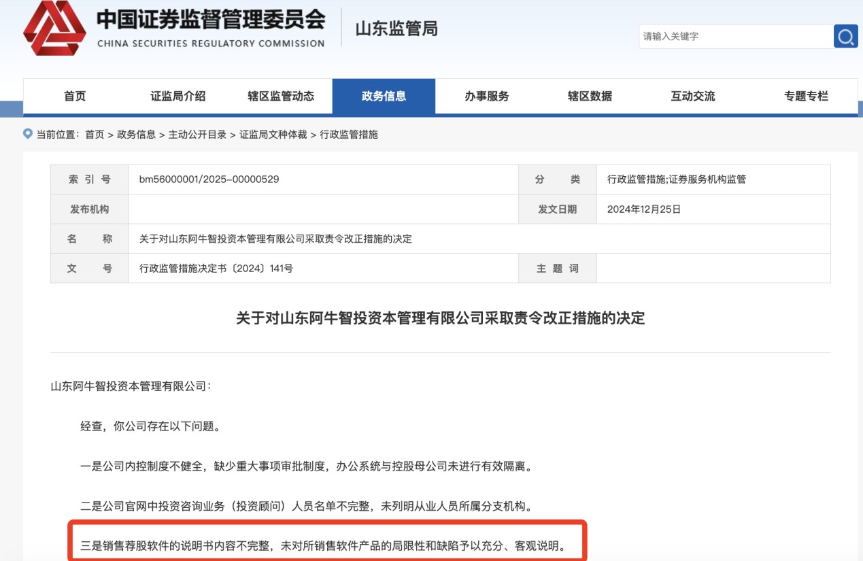Click the 发布机构 label cell

point(90,209)
